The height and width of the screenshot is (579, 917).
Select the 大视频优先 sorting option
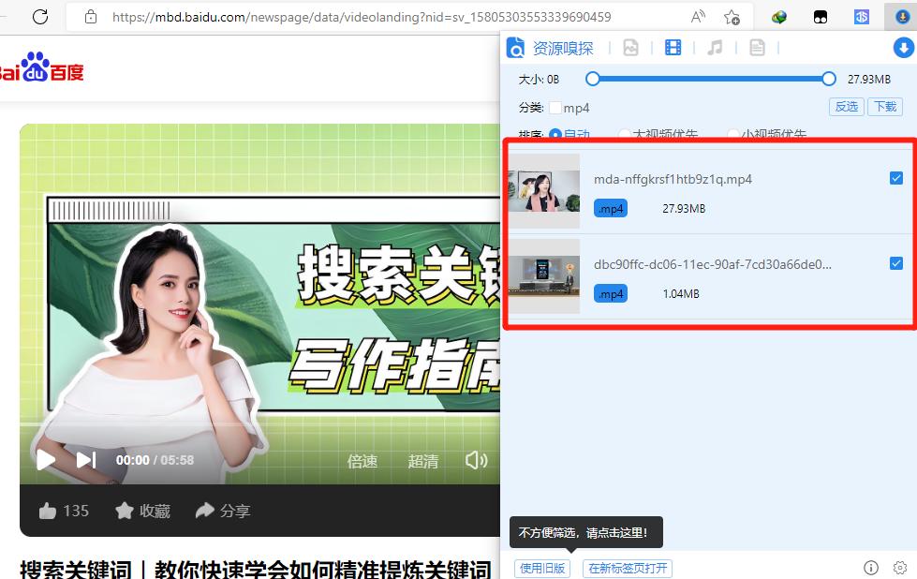point(624,135)
